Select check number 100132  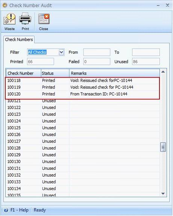pos(14,175)
